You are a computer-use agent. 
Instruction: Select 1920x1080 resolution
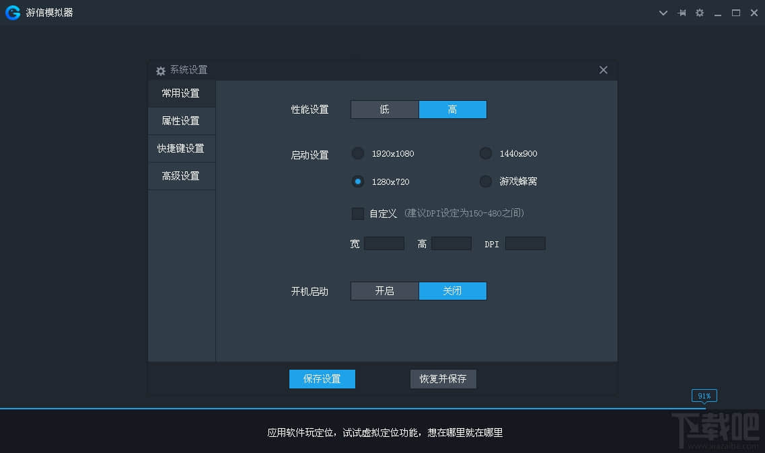pos(357,153)
